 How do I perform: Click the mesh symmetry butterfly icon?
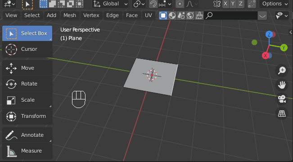point(217,4)
